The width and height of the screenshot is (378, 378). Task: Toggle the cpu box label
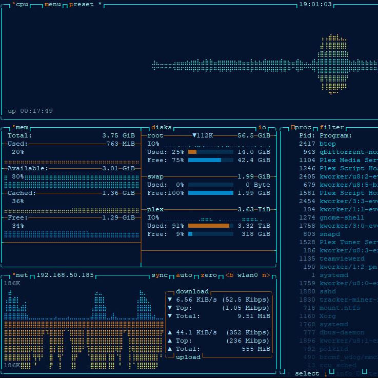[x=21, y=4]
